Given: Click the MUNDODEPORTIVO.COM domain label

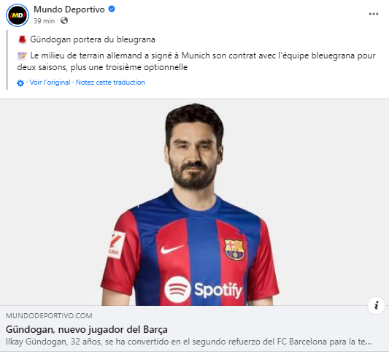Looking at the screenshot, I should click(49, 315).
